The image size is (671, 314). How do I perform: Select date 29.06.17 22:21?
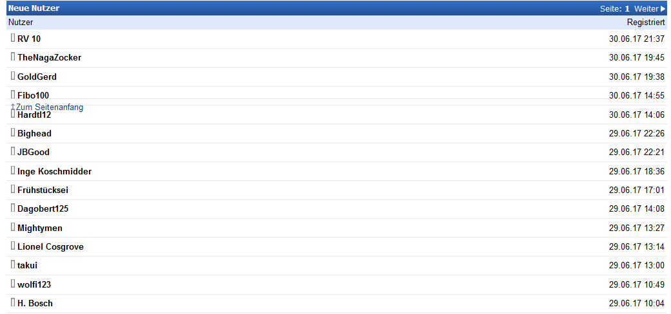(637, 152)
